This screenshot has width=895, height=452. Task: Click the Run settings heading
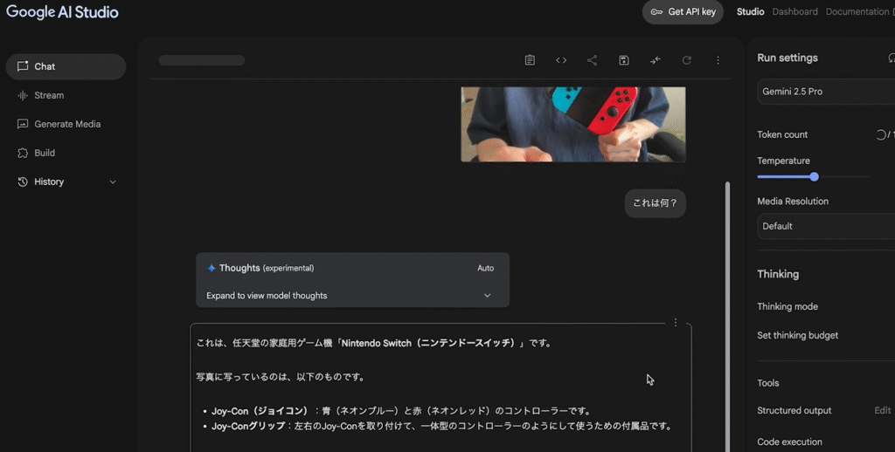coord(787,58)
